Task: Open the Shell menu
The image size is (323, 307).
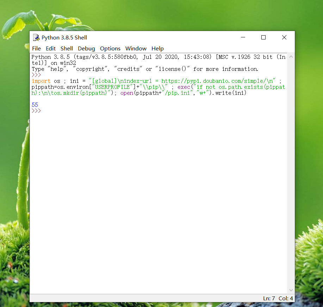Action: coord(67,48)
